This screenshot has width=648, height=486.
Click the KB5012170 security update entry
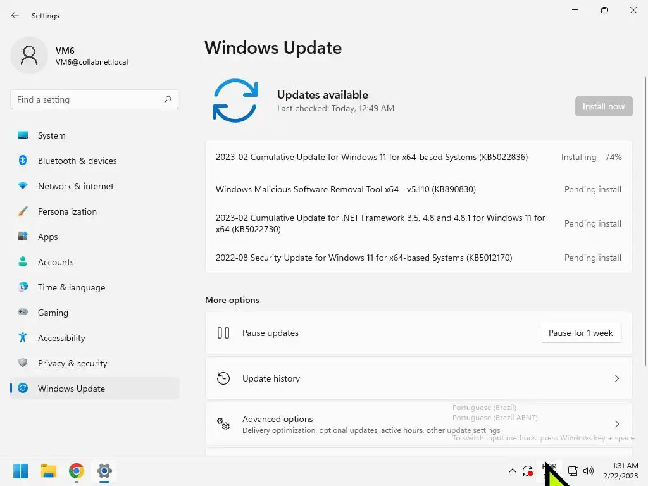(x=419, y=258)
